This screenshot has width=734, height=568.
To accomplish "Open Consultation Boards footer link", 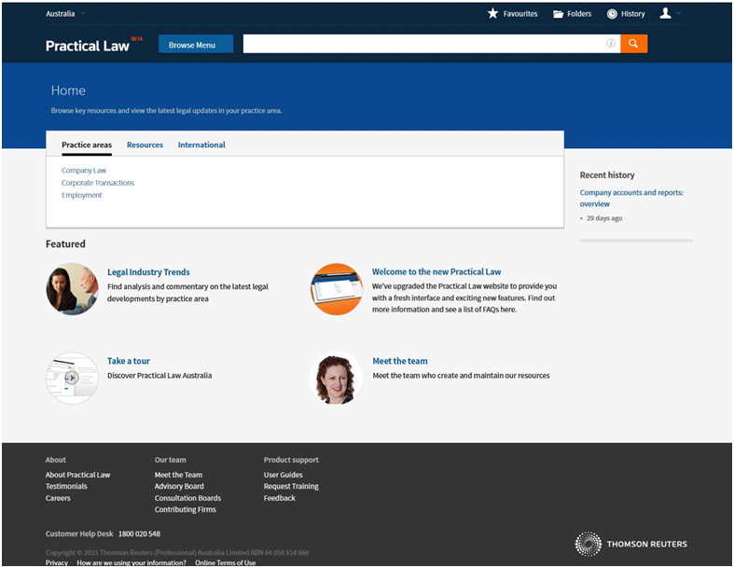I will pyautogui.click(x=187, y=498).
